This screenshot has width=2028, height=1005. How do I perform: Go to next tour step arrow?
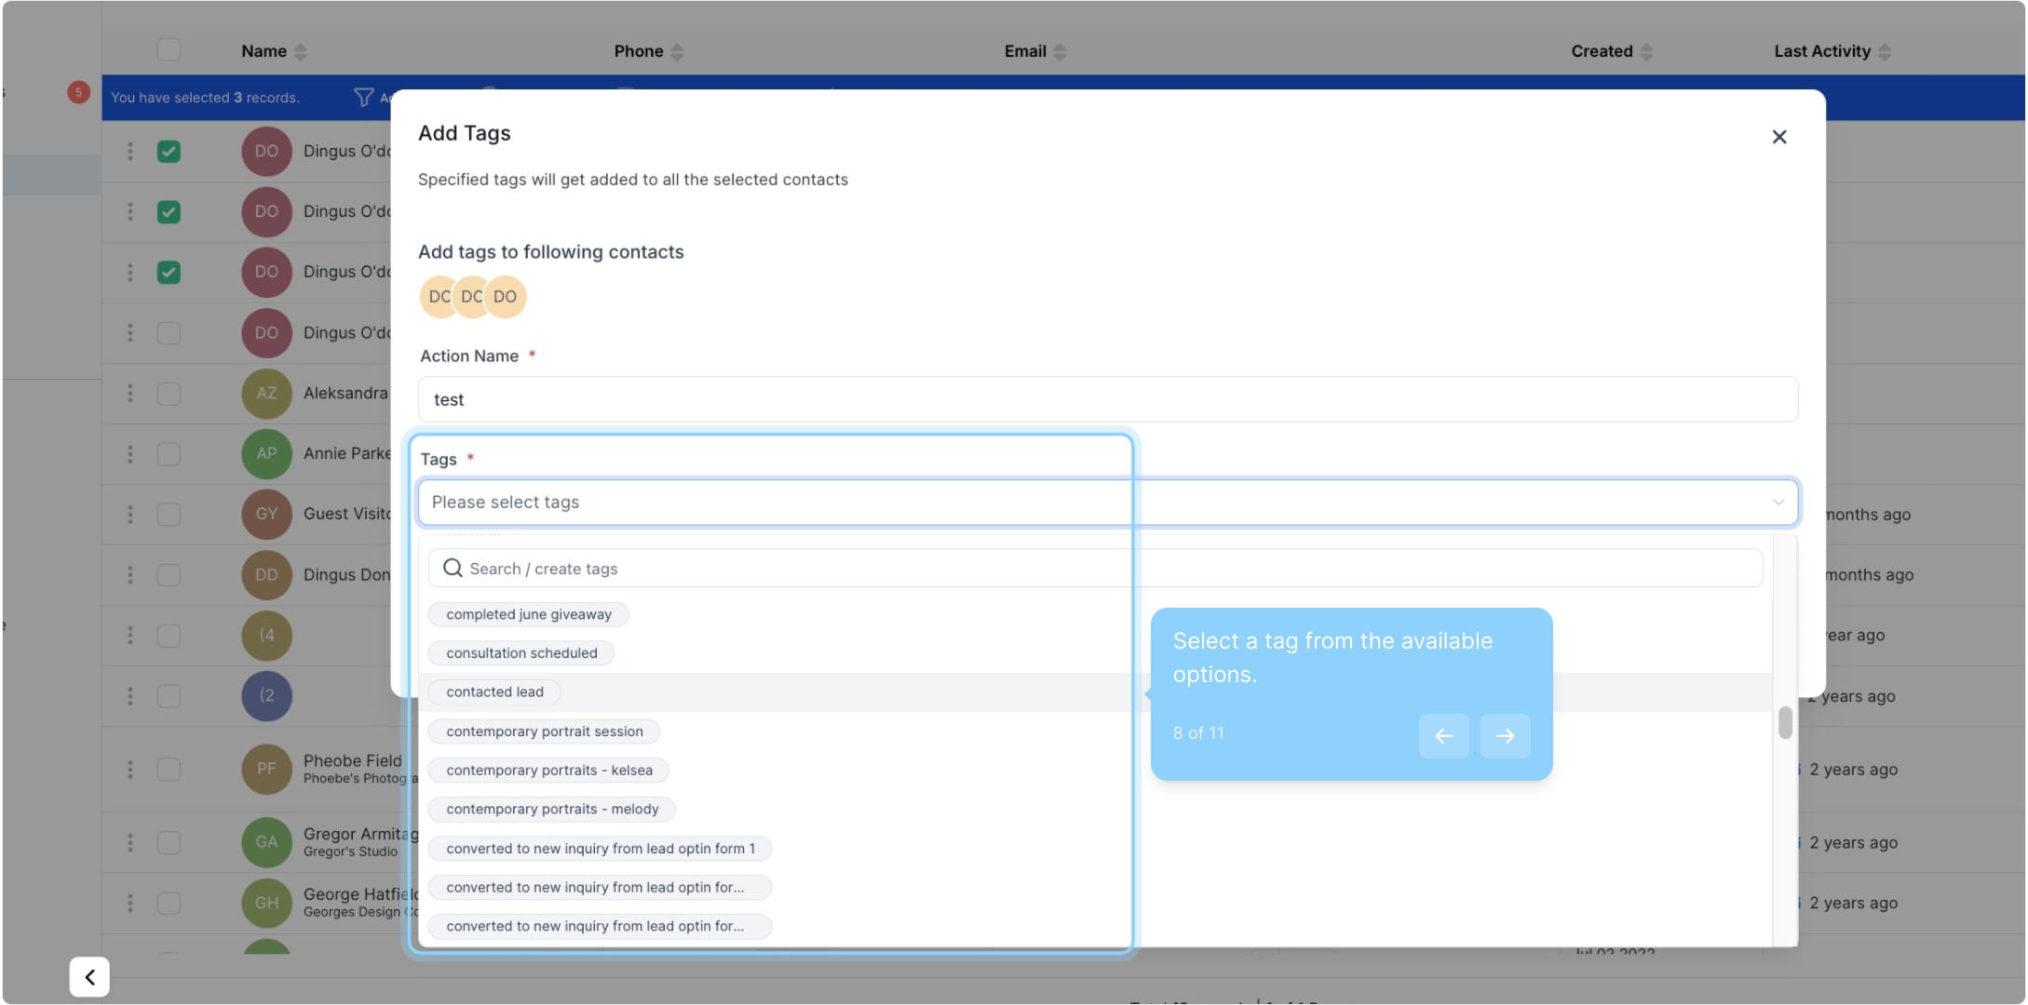(x=1505, y=736)
